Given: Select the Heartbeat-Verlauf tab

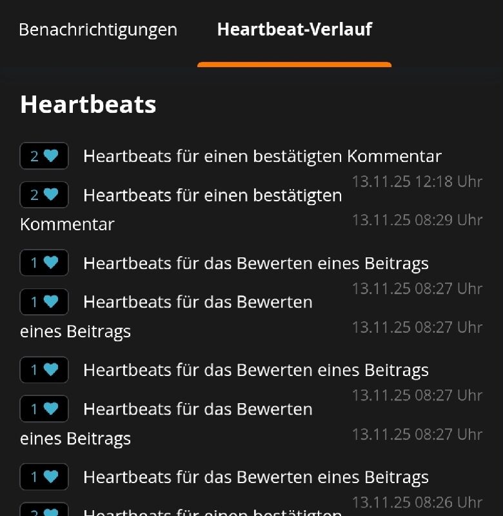Looking at the screenshot, I should (x=294, y=30).
